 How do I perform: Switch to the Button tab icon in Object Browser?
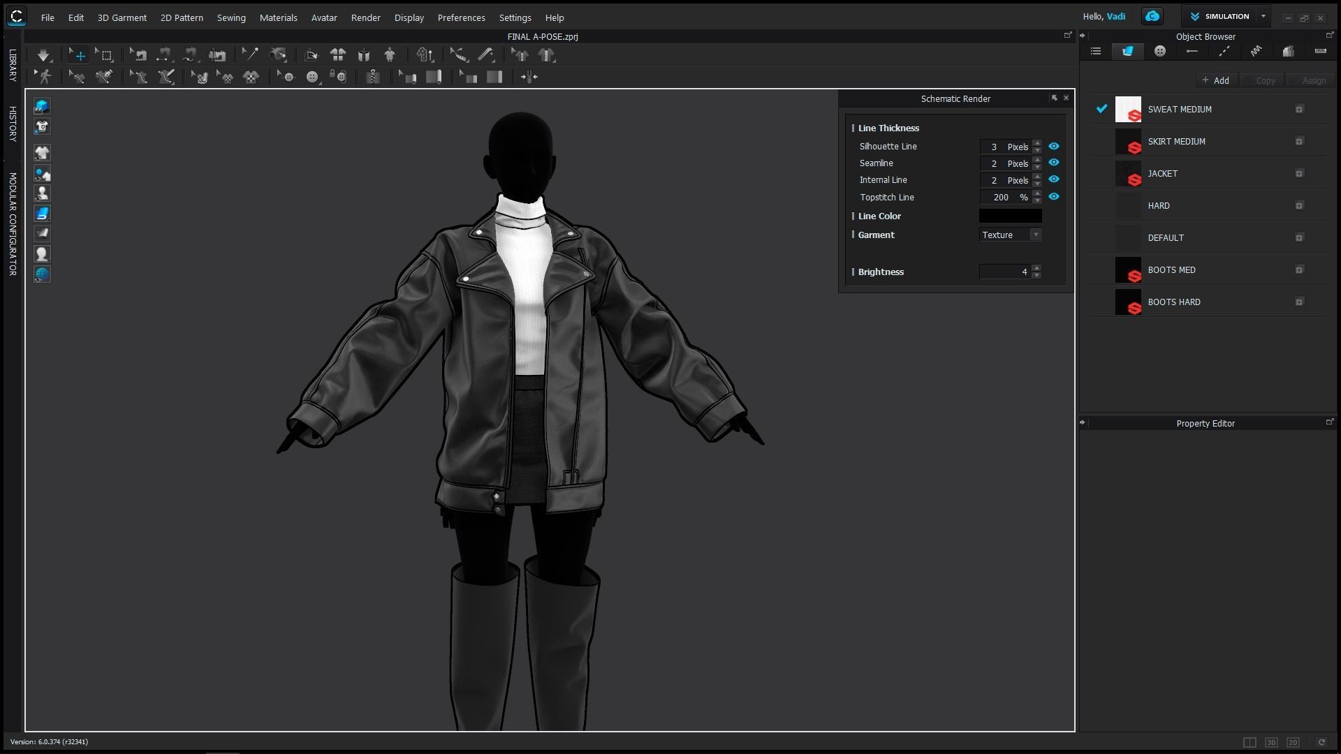pos(1160,51)
